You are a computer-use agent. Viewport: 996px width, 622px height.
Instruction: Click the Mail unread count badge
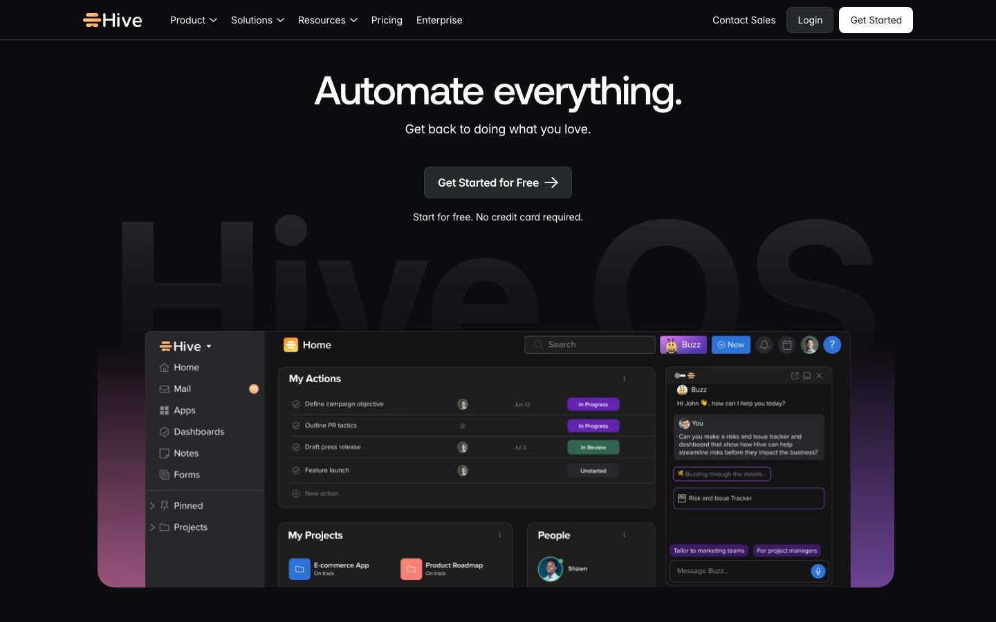pos(254,389)
